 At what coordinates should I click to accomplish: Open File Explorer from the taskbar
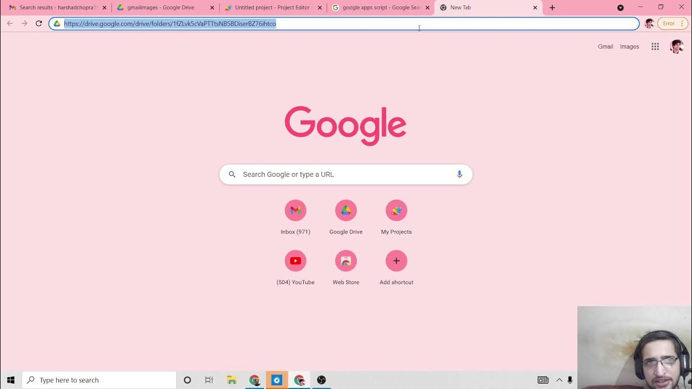pyautogui.click(x=232, y=380)
